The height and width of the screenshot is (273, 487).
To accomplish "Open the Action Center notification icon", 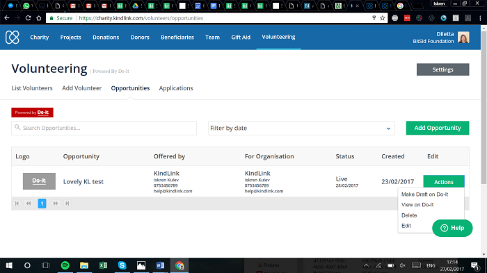I will (x=474, y=265).
